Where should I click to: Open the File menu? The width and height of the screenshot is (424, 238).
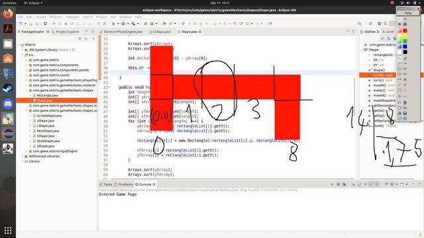click(21, 17)
